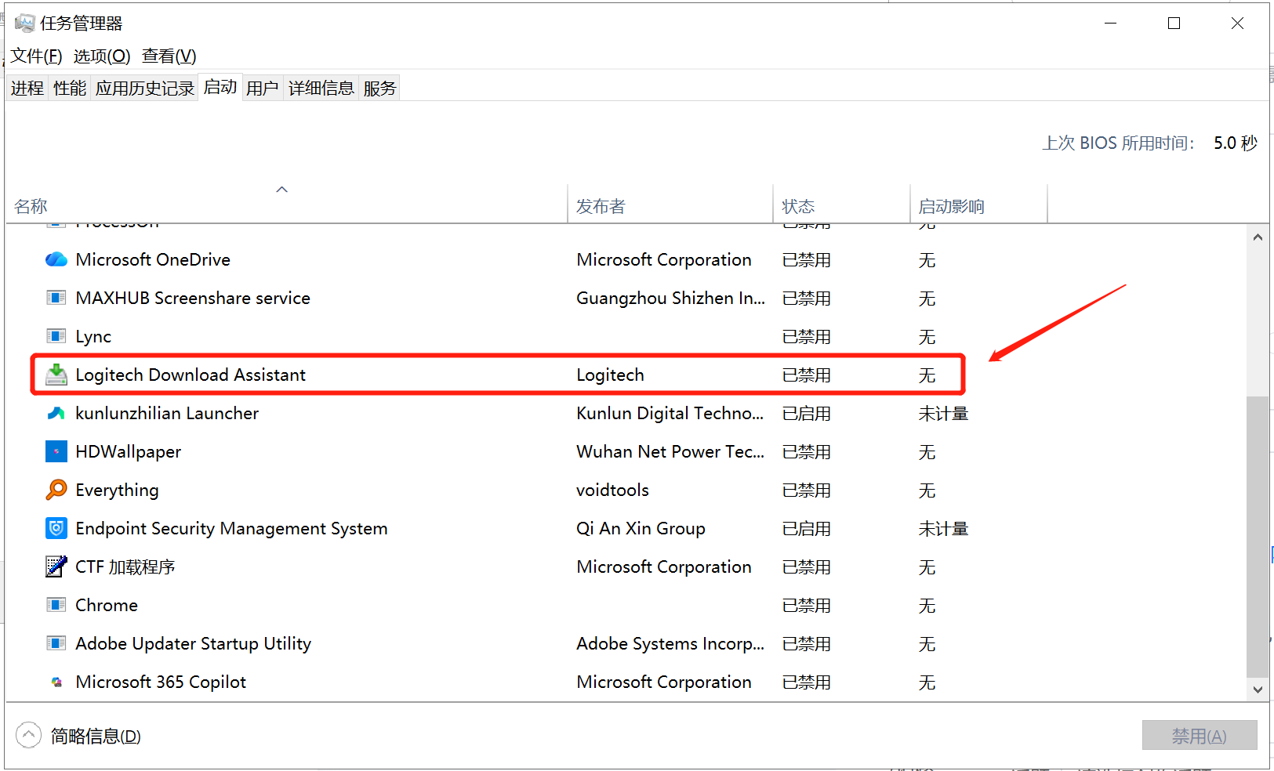Click the Everything magnifier icon
This screenshot has width=1274, height=771.
click(x=56, y=490)
